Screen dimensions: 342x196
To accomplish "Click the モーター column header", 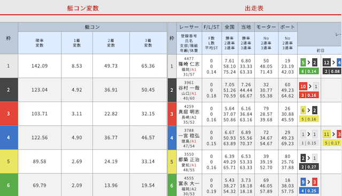I will (266, 27).
